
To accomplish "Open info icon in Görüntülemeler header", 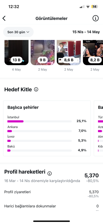I will coord(95,18).
